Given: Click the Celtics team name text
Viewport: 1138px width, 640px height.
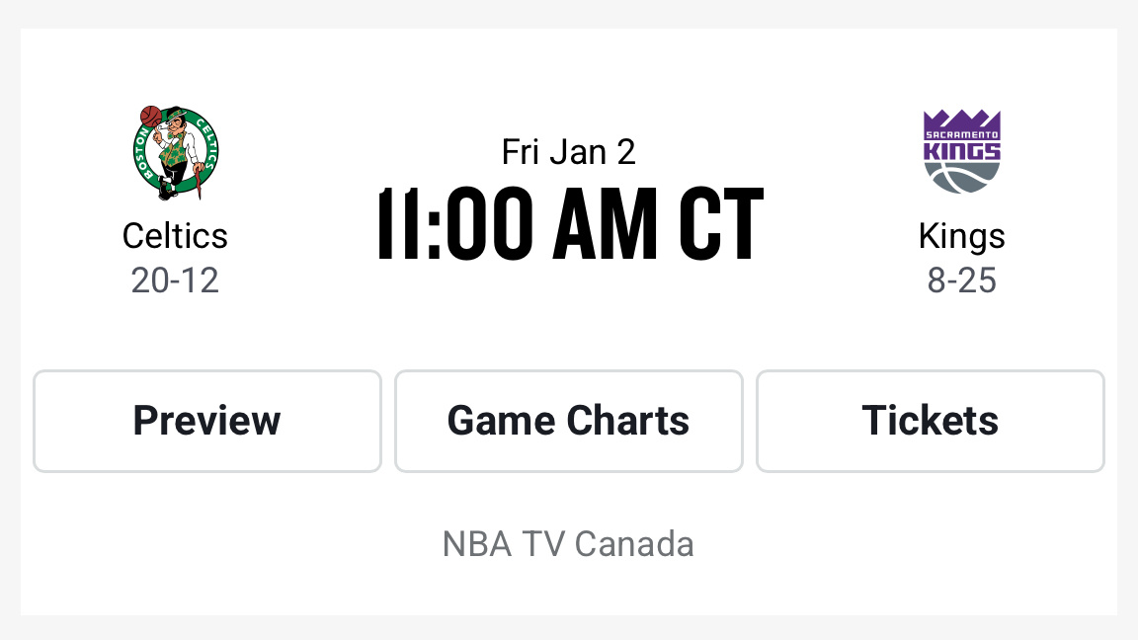Looking at the screenshot, I should pyautogui.click(x=175, y=235).
